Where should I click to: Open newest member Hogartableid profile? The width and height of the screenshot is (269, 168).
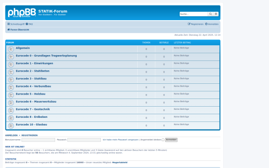tap(120, 163)
